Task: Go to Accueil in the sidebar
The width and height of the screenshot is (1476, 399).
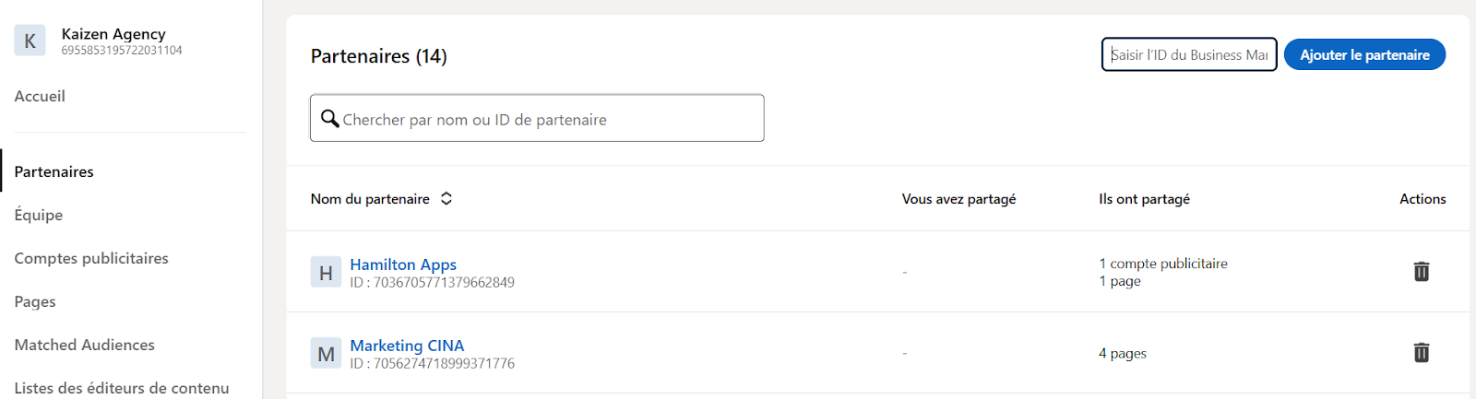Action: pyautogui.click(x=40, y=96)
